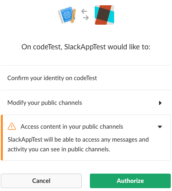Select Access content in your public channels title
Screen dimensions: 172x191
pos(72,127)
